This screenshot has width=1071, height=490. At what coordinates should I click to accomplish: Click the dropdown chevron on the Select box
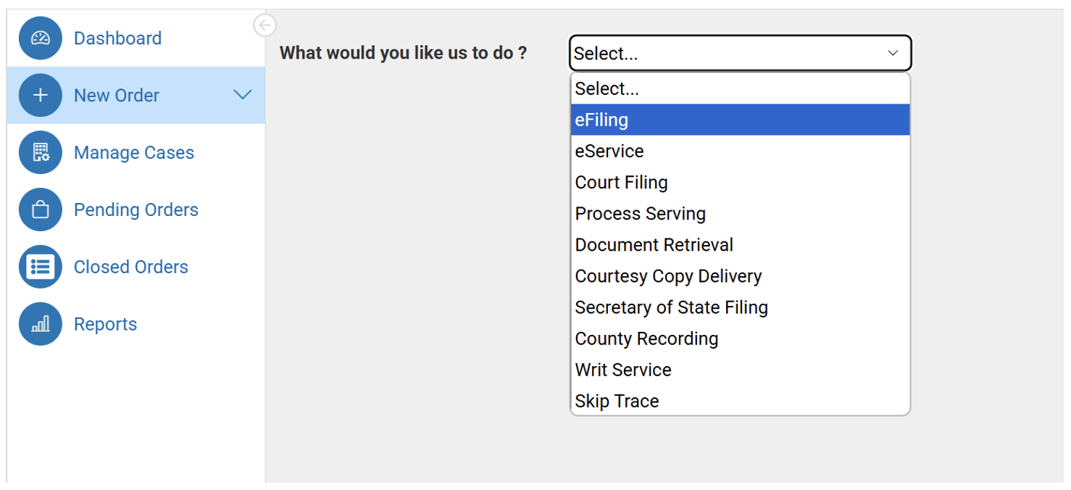point(891,52)
